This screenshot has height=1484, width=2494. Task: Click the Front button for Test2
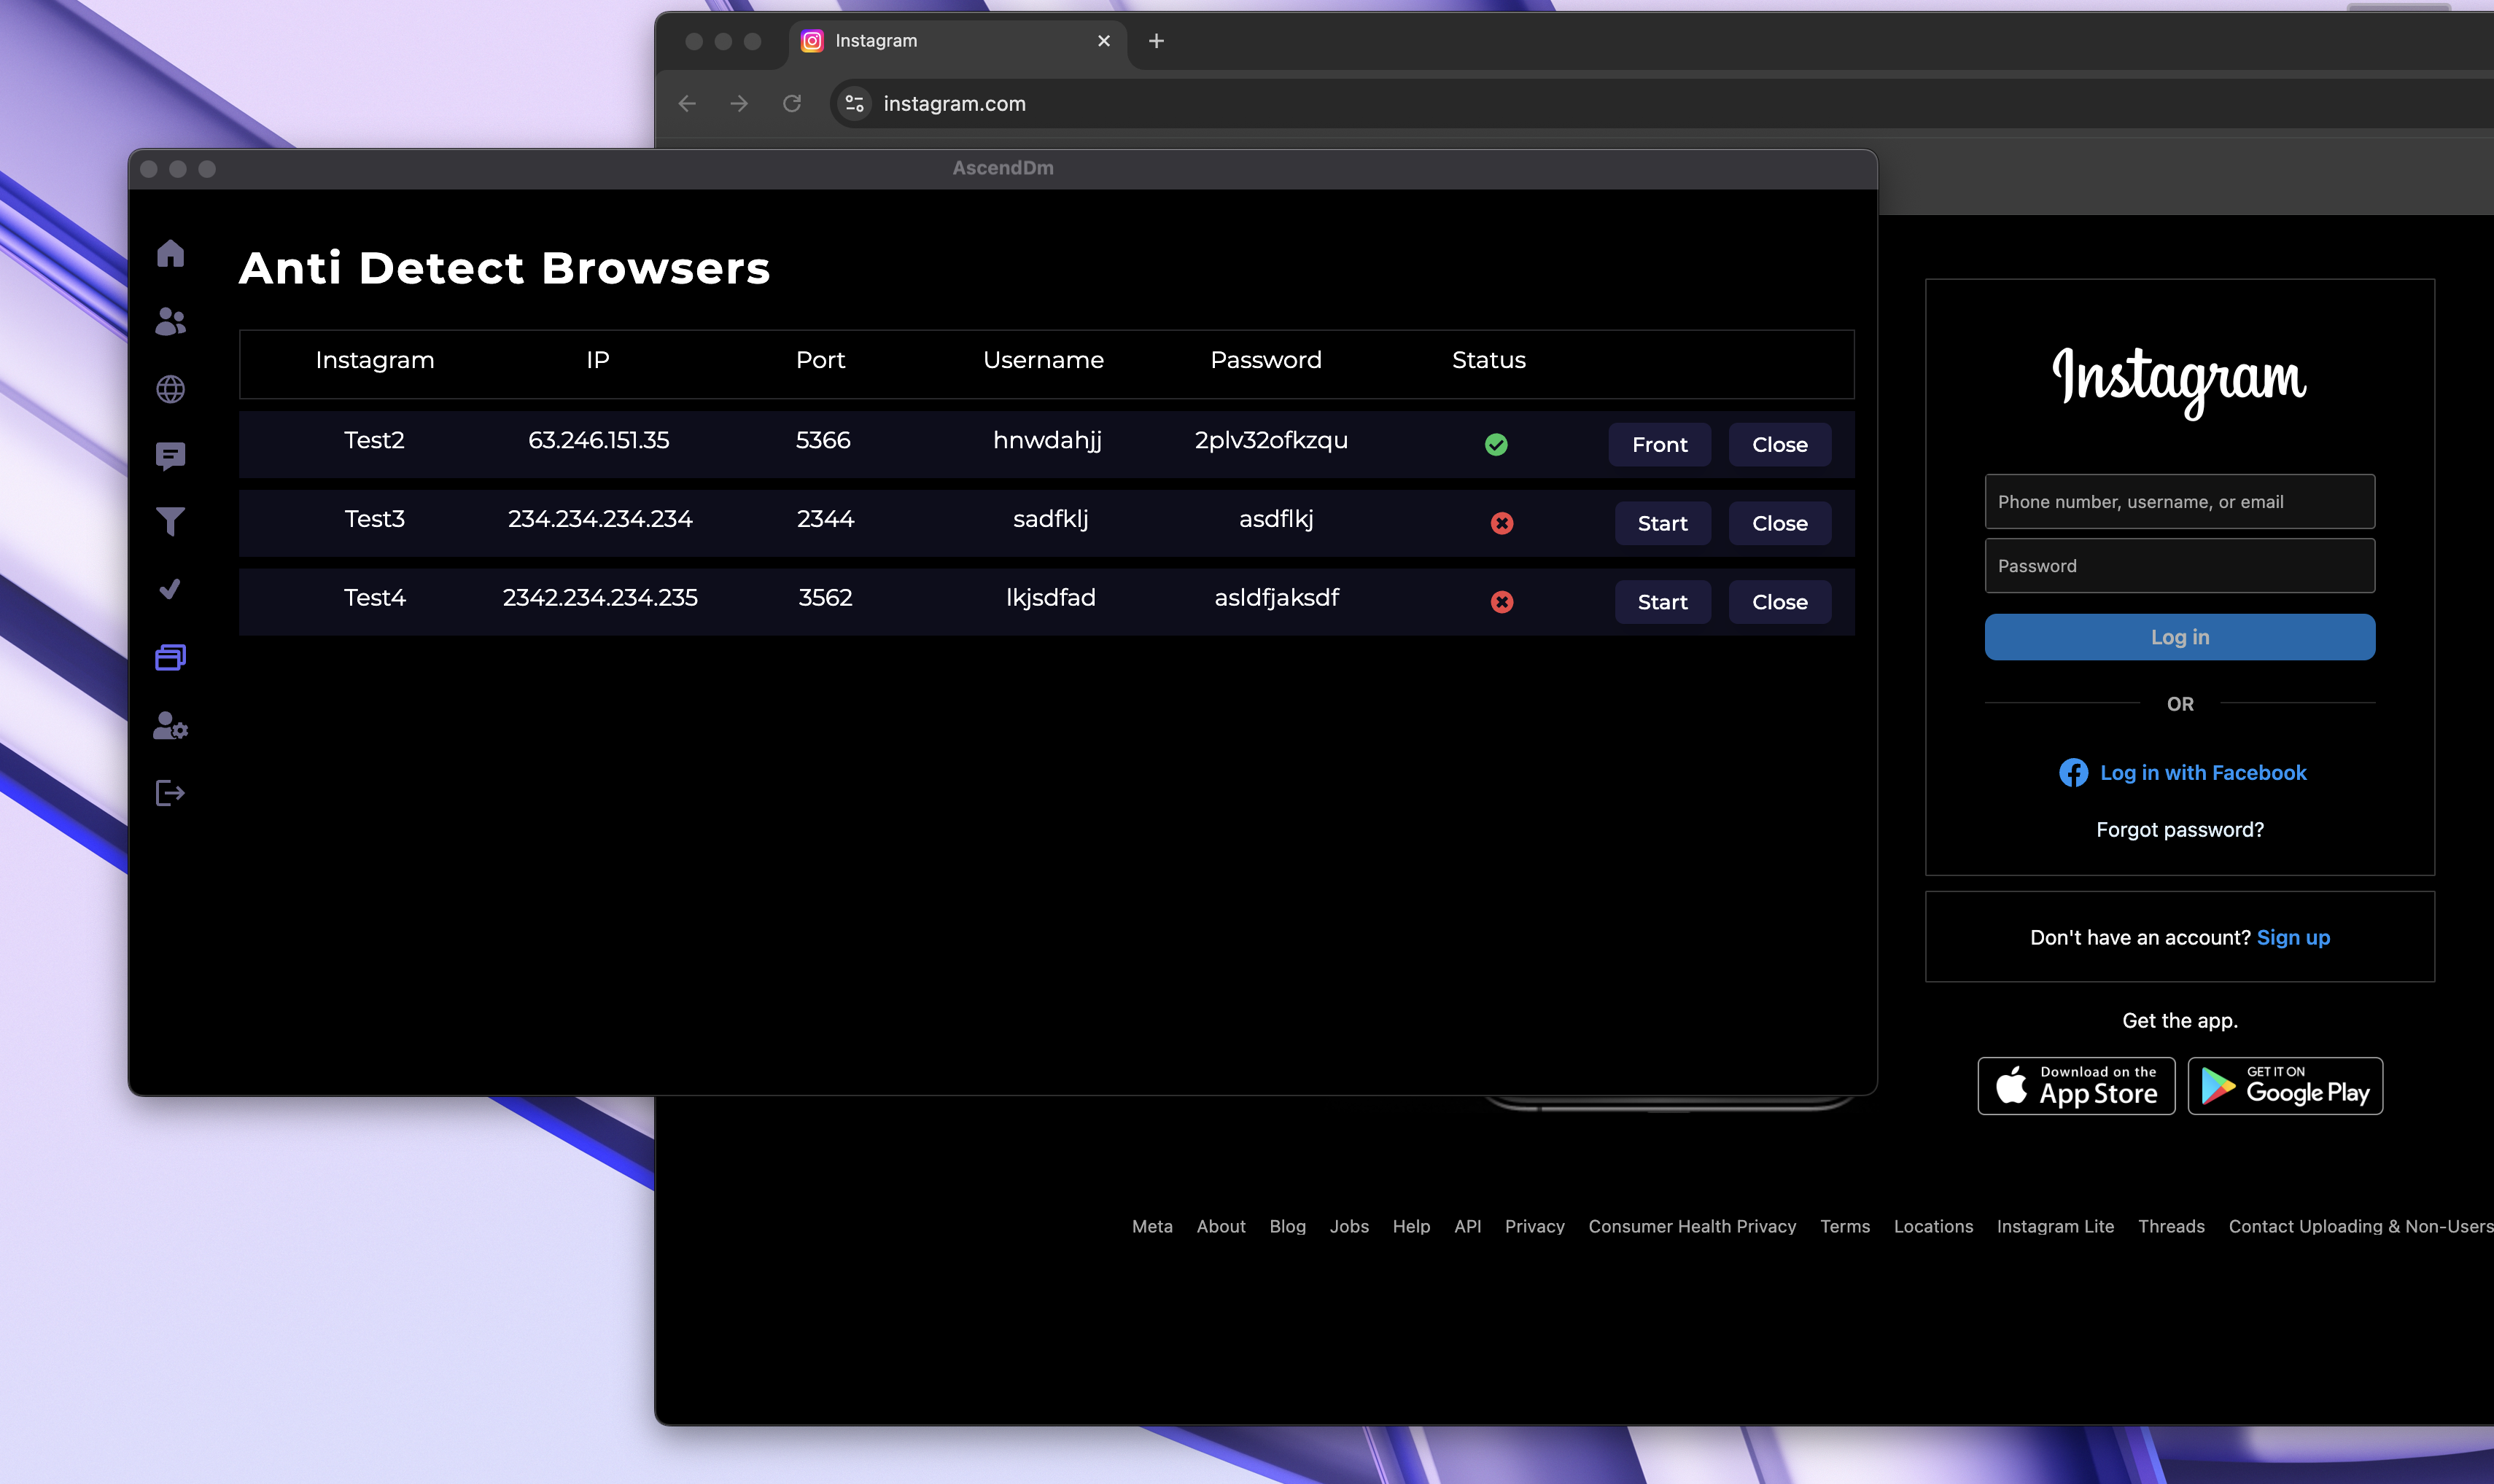pyautogui.click(x=1659, y=445)
